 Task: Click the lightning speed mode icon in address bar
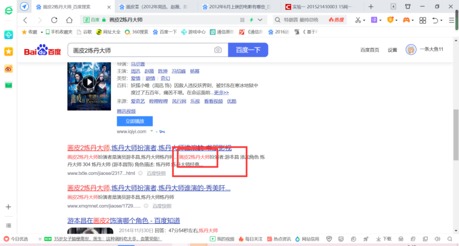[251, 20]
